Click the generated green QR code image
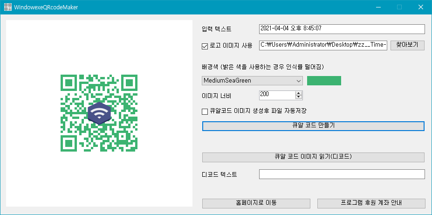Screen dimensions: 432x215 (x=99, y=113)
